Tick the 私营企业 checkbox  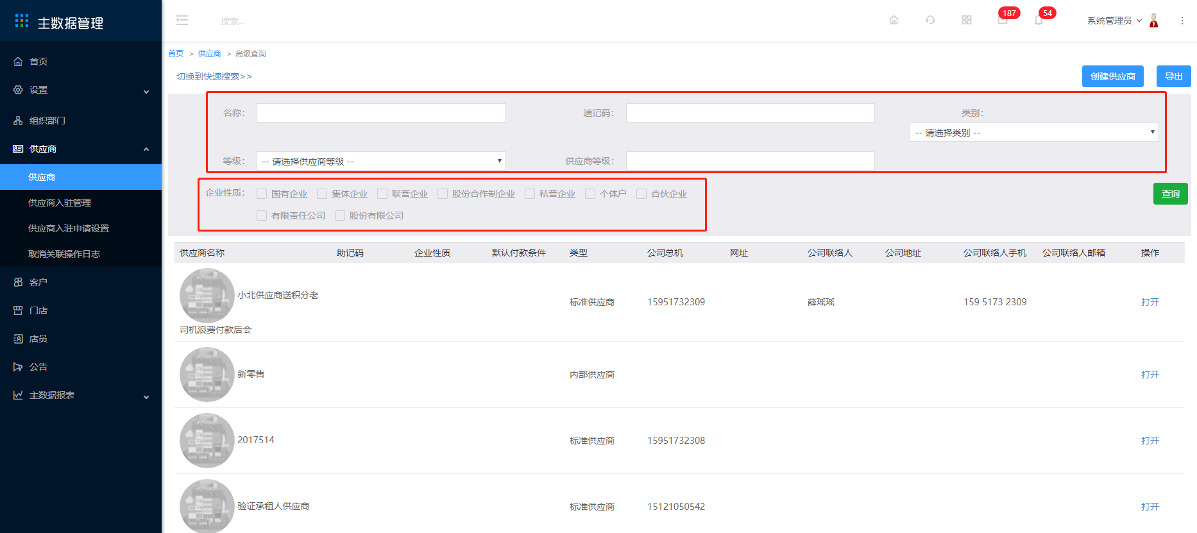point(530,194)
